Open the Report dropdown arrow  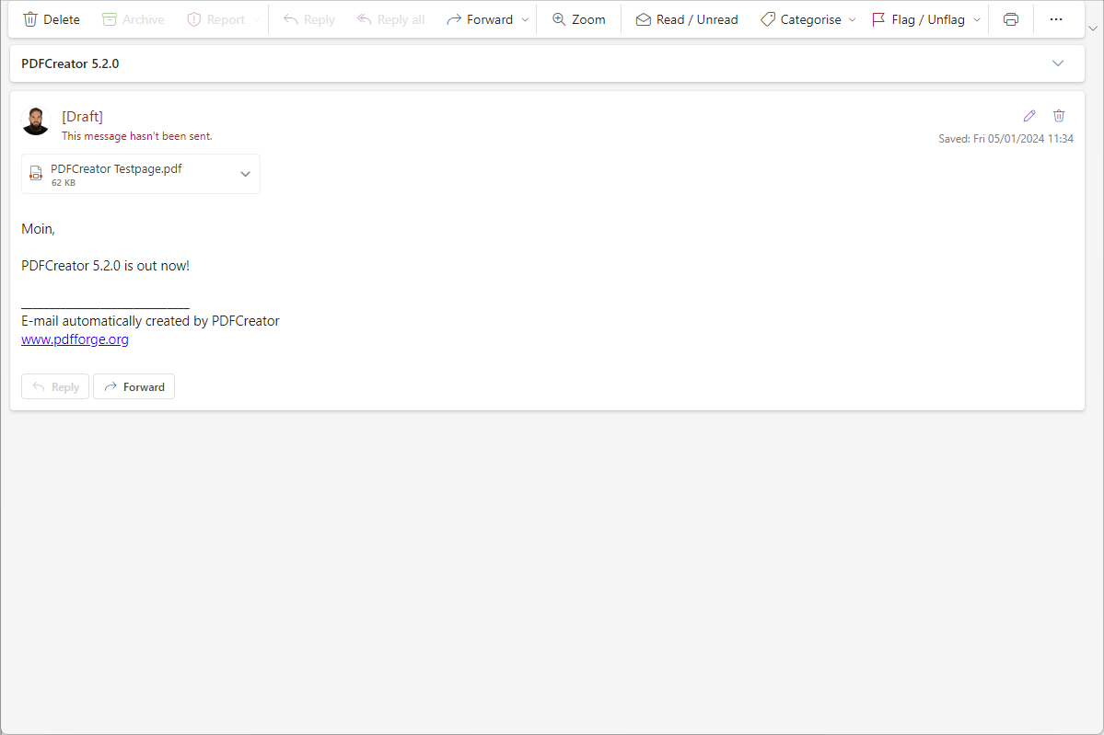(x=256, y=19)
